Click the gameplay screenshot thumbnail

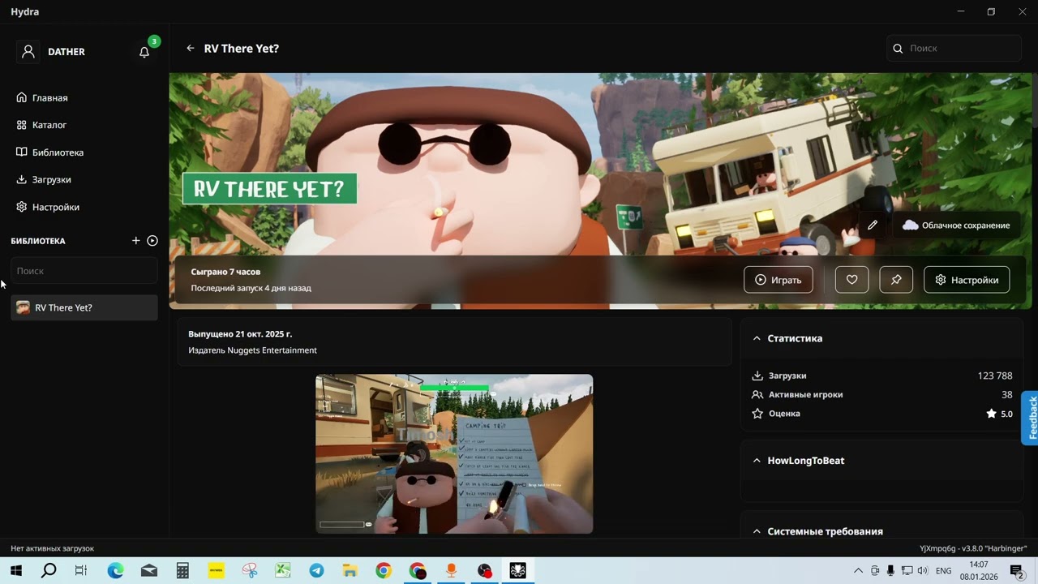tap(454, 454)
